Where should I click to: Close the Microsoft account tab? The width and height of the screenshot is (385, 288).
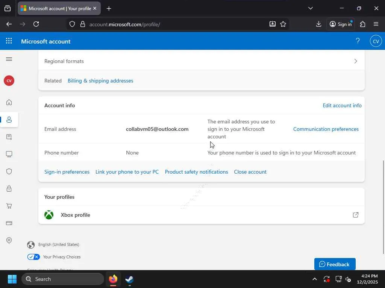(95, 8)
